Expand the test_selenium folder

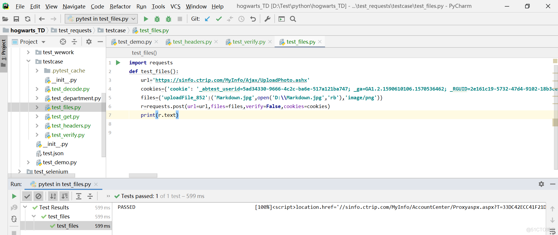click(x=20, y=172)
